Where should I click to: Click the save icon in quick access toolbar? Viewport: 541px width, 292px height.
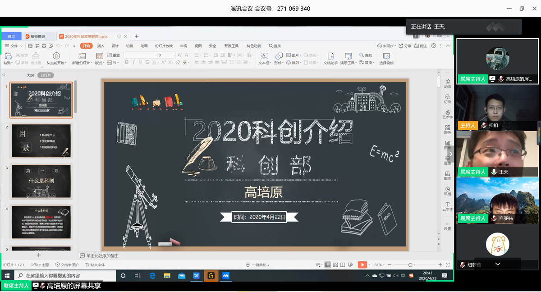[30, 46]
